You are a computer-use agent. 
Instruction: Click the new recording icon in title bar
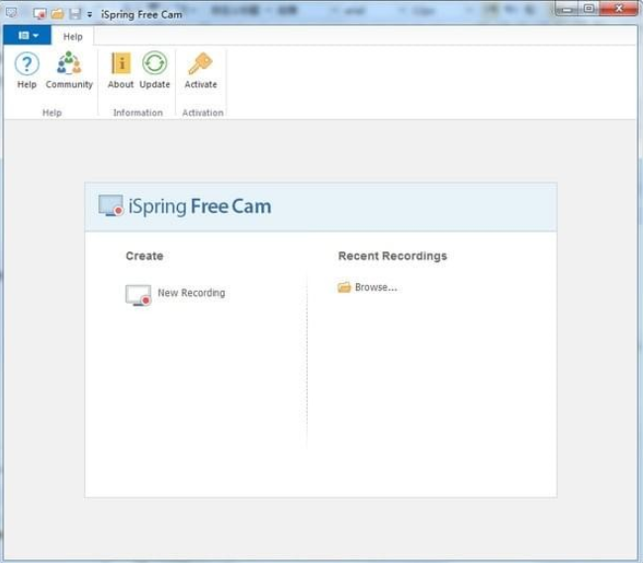coord(40,14)
